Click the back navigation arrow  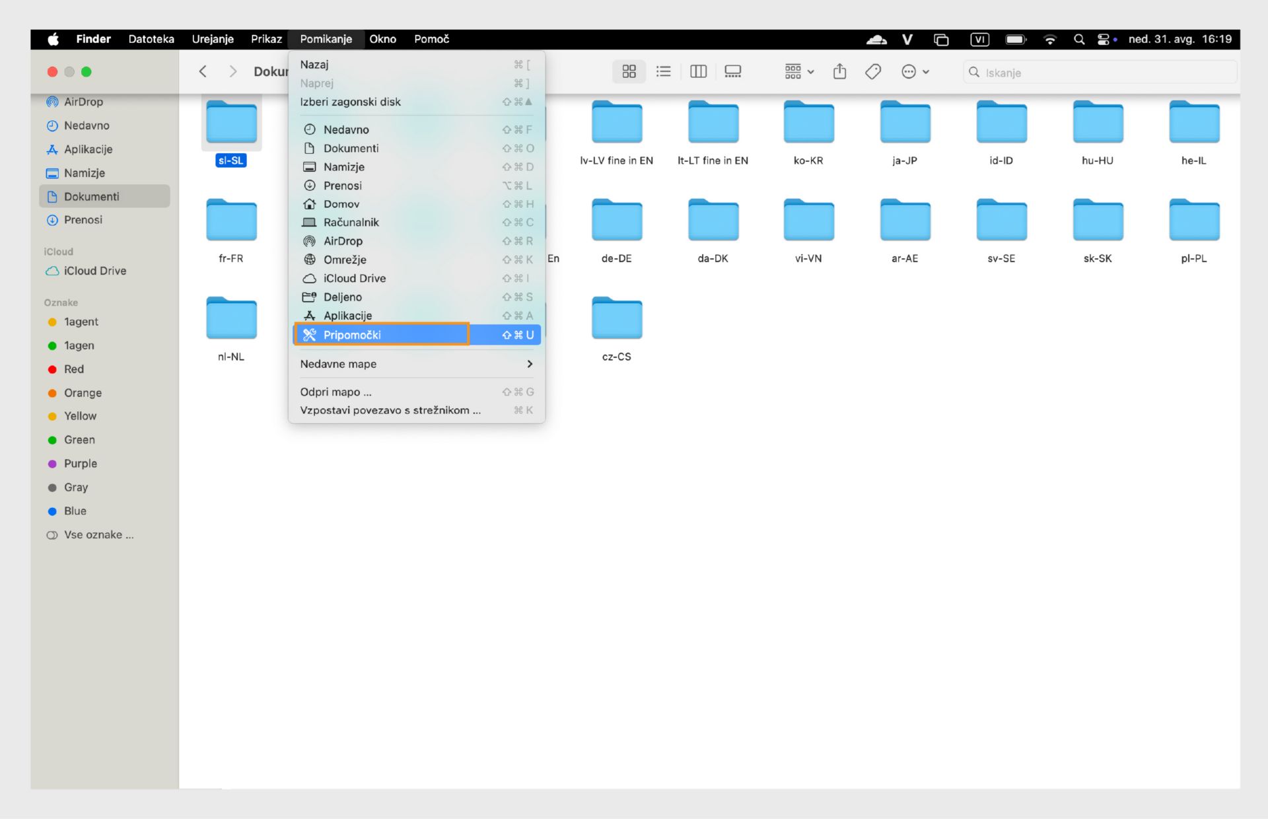203,71
